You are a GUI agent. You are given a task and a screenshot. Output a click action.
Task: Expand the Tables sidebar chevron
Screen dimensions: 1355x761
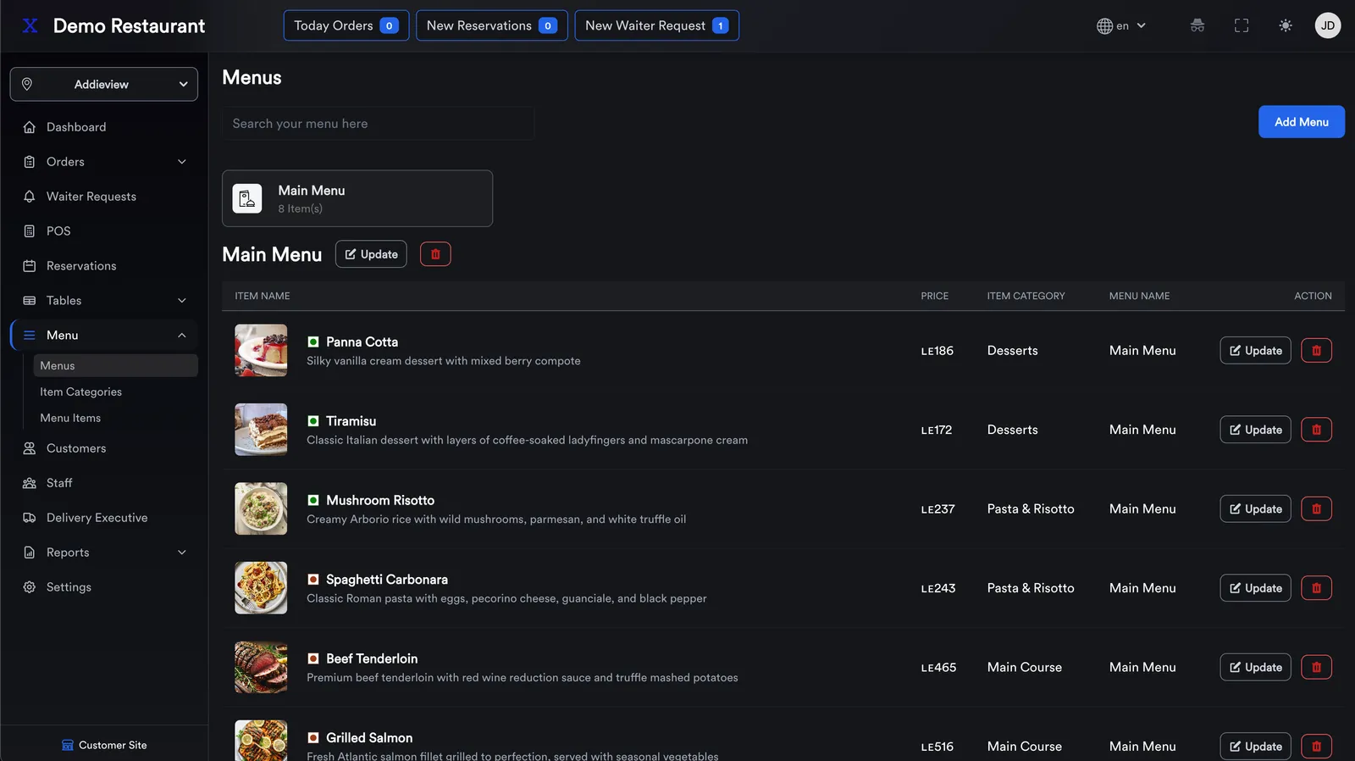click(182, 301)
